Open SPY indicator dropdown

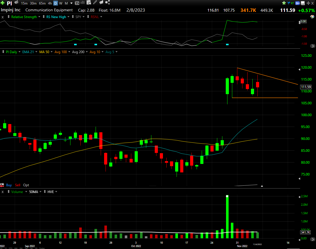coord(84,17)
